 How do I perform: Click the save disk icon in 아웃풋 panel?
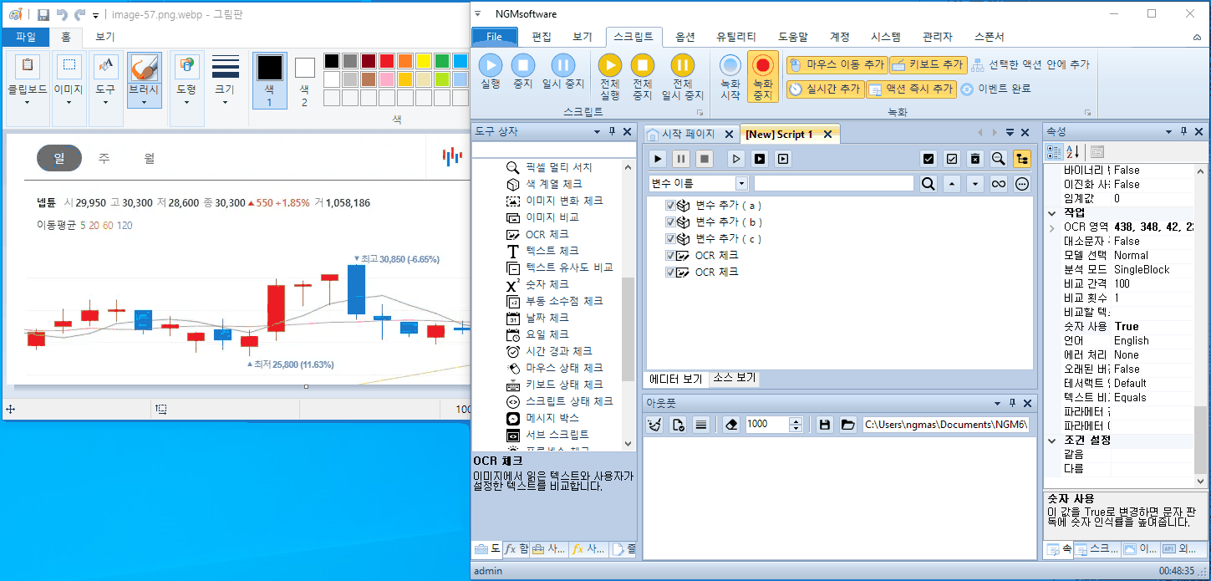[824, 425]
